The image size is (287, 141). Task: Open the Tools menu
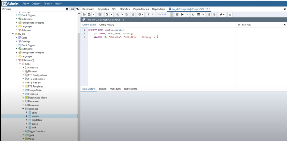pyautogui.click(x=48, y=4)
